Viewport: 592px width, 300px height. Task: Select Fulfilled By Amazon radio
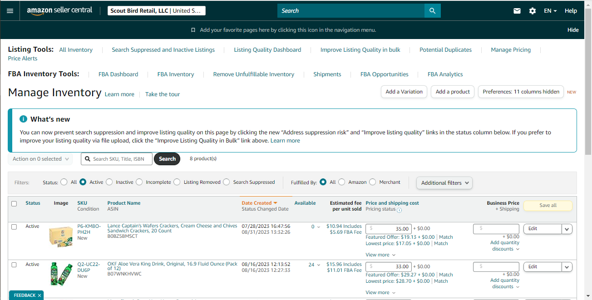pyautogui.click(x=342, y=182)
